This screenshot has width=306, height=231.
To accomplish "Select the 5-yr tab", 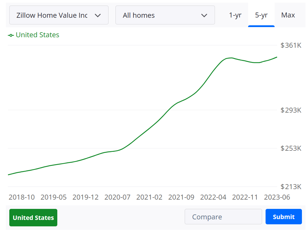I will point(261,15).
